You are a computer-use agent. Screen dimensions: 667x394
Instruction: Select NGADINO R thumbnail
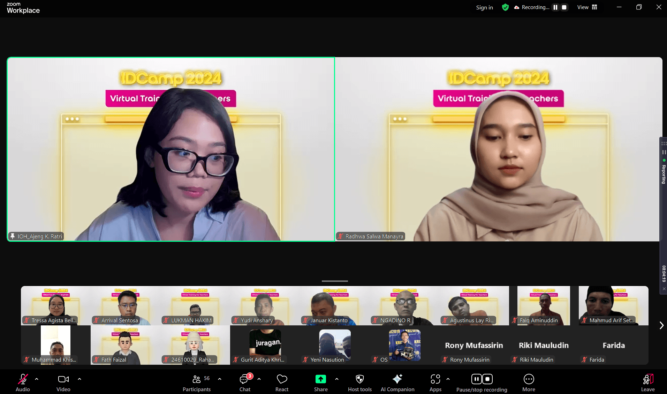404,306
